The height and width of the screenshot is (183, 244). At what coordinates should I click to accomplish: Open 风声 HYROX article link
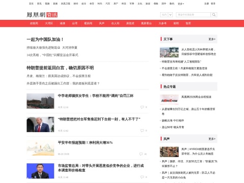click(198, 151)
